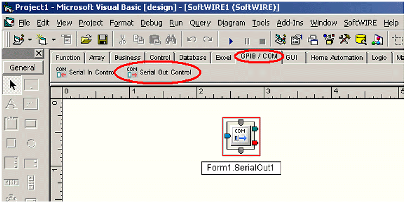
Task: Select the SerialOut1 COM block on canvas
Action: (241, 136)
